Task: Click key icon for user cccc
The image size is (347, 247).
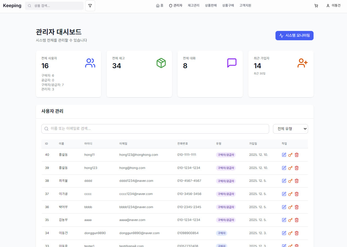Action: click(x=290, y=194)
